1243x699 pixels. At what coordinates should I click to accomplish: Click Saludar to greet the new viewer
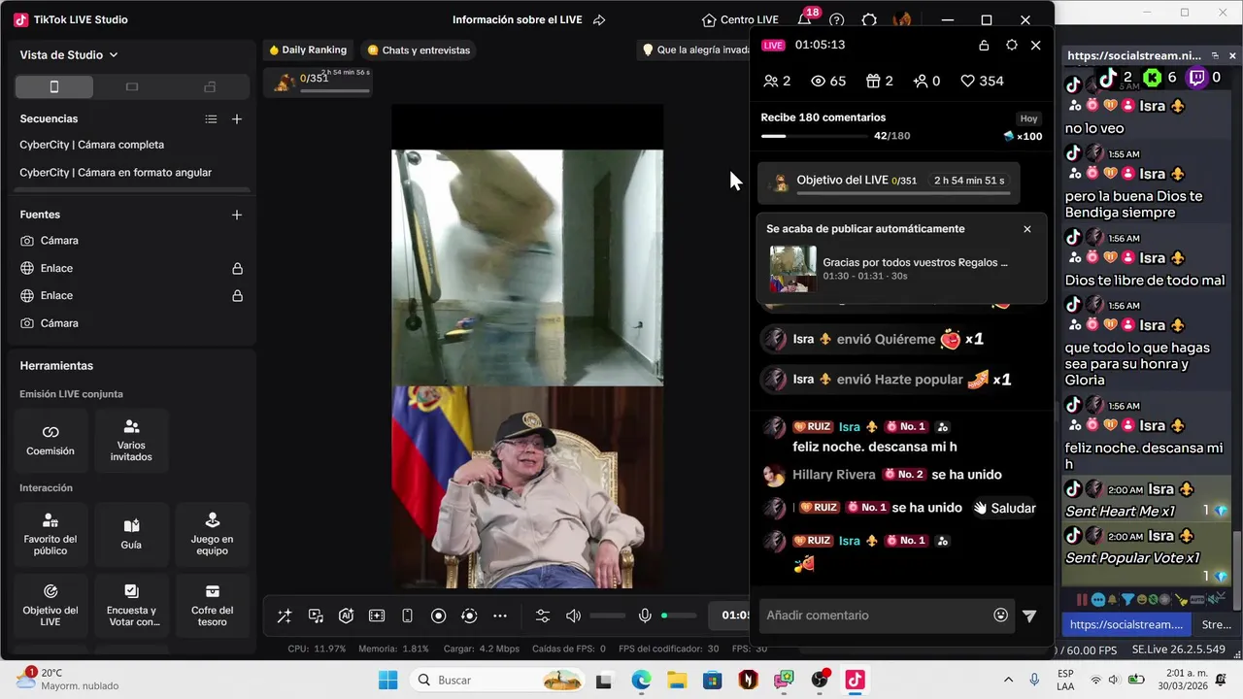pos(1004,508)
